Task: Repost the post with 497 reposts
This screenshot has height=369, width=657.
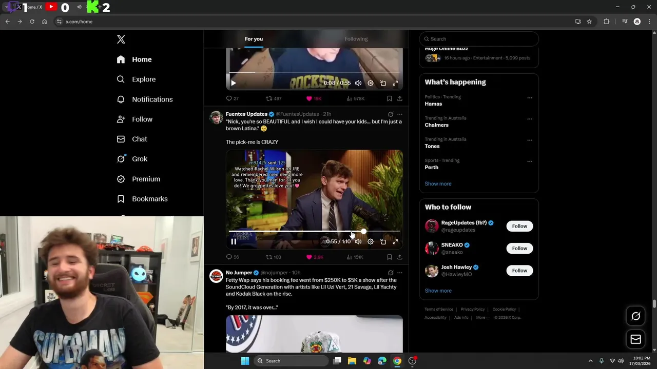Action: coord(274,98)
